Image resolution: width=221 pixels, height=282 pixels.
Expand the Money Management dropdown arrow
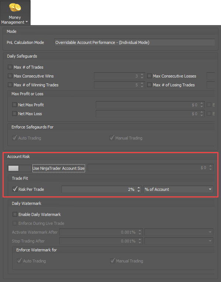tap(27, 22)
